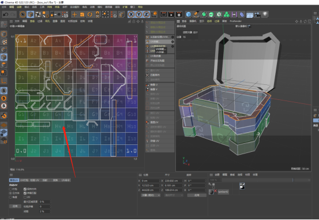
Task: Click the Fit UV to rectangle command
Action: click(160, 75)
